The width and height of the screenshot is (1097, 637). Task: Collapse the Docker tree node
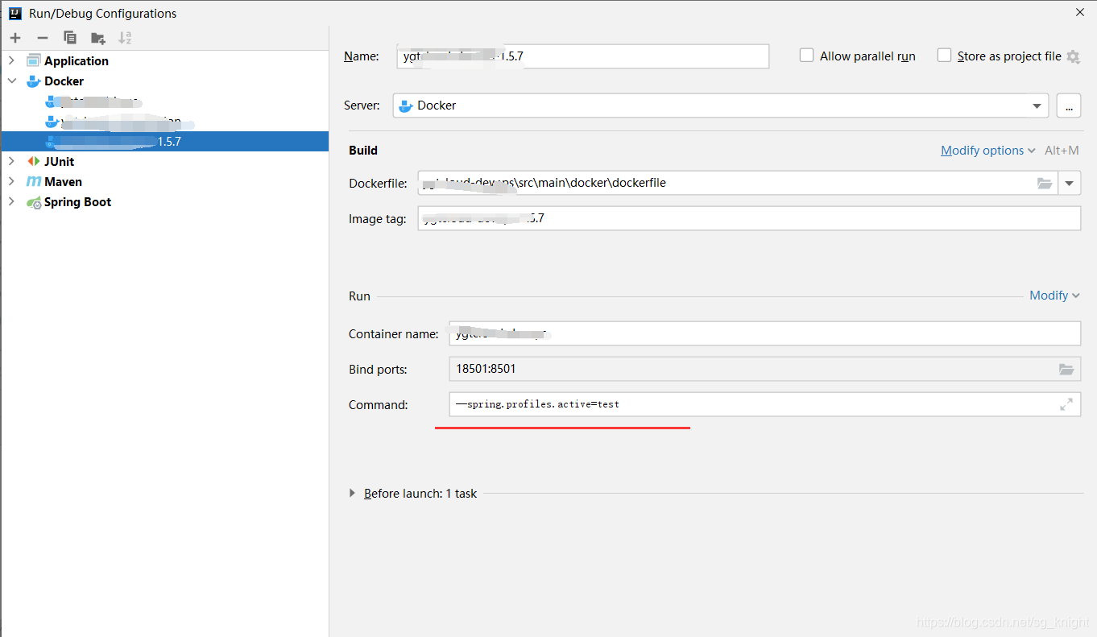click(x=10, y=81)
